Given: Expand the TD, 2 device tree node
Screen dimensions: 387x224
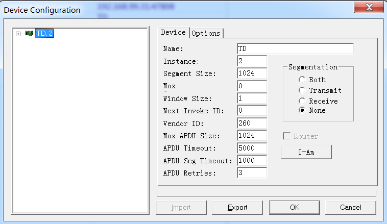Looking at the screenshot, I should (x=18, y=34).
